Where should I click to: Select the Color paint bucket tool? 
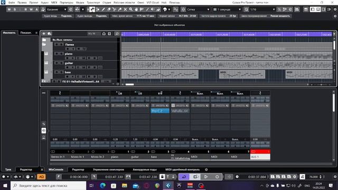pos(158,9)
